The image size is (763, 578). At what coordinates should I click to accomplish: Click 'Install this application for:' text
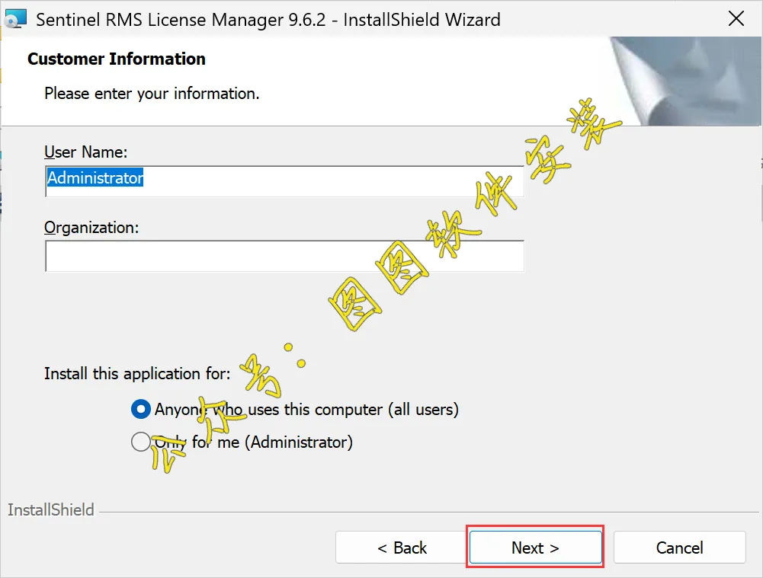click(x=137, y=373)
